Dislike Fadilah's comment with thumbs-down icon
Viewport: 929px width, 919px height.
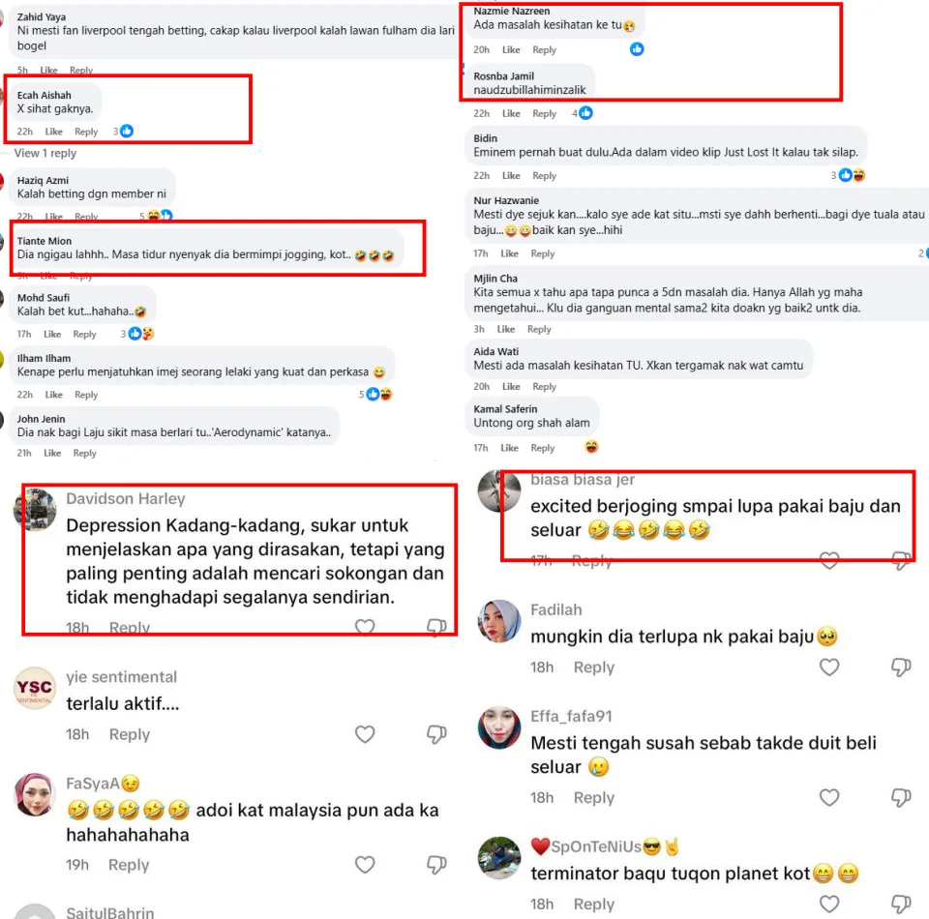click(x=901, y=667)
